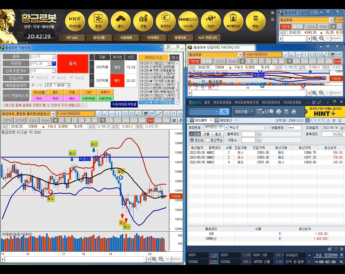Open the 해외파생특화주문 menu
345x274 pixels.
(246, 102)
